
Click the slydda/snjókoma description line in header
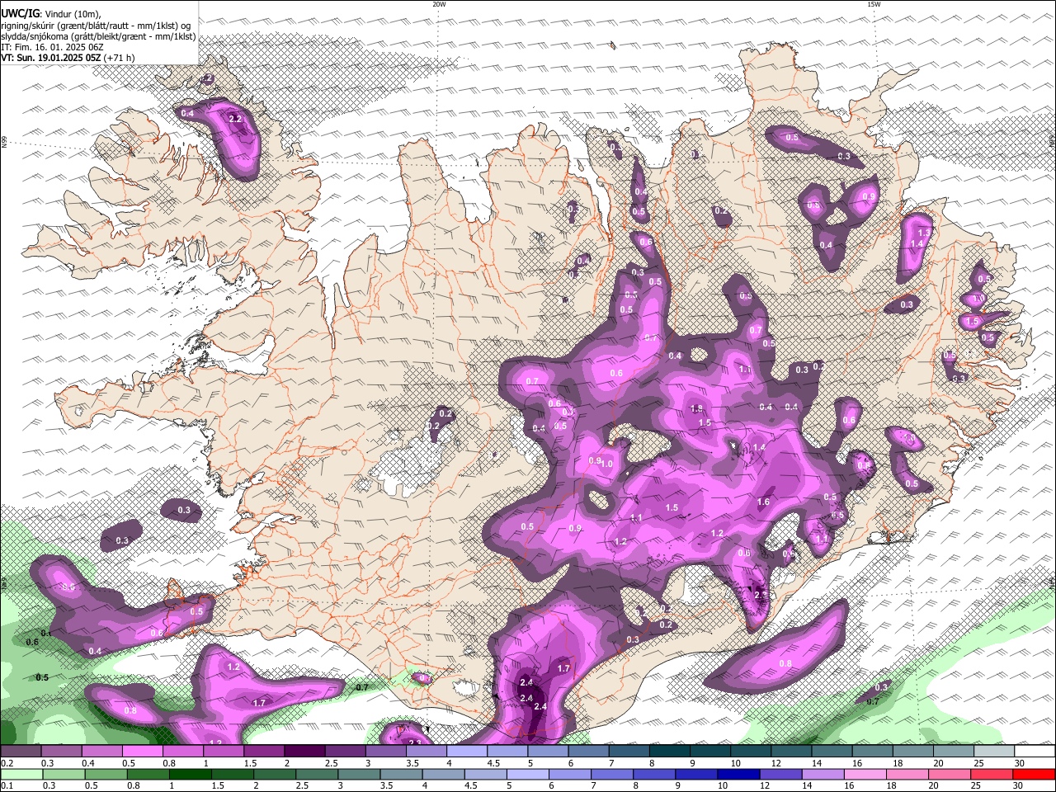pyautogui.click(x=98, y=36)
